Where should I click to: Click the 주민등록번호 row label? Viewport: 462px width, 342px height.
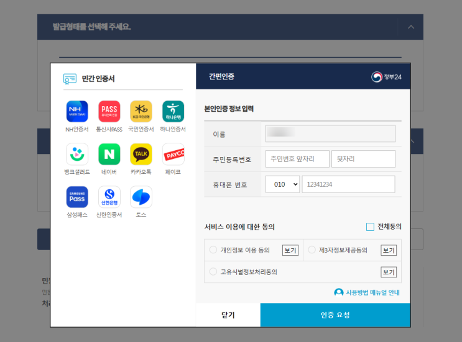click(232, 160)
